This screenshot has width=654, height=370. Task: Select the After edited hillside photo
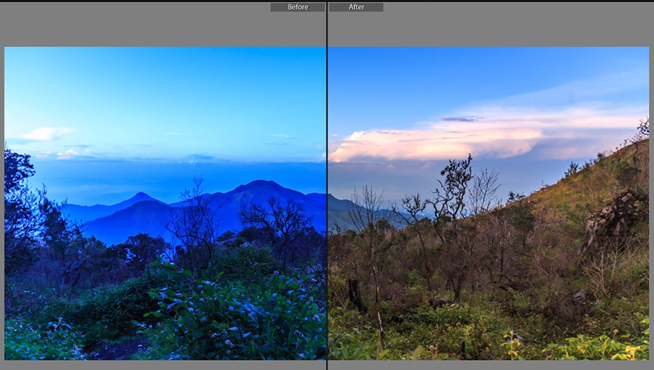tap(488, 203)
